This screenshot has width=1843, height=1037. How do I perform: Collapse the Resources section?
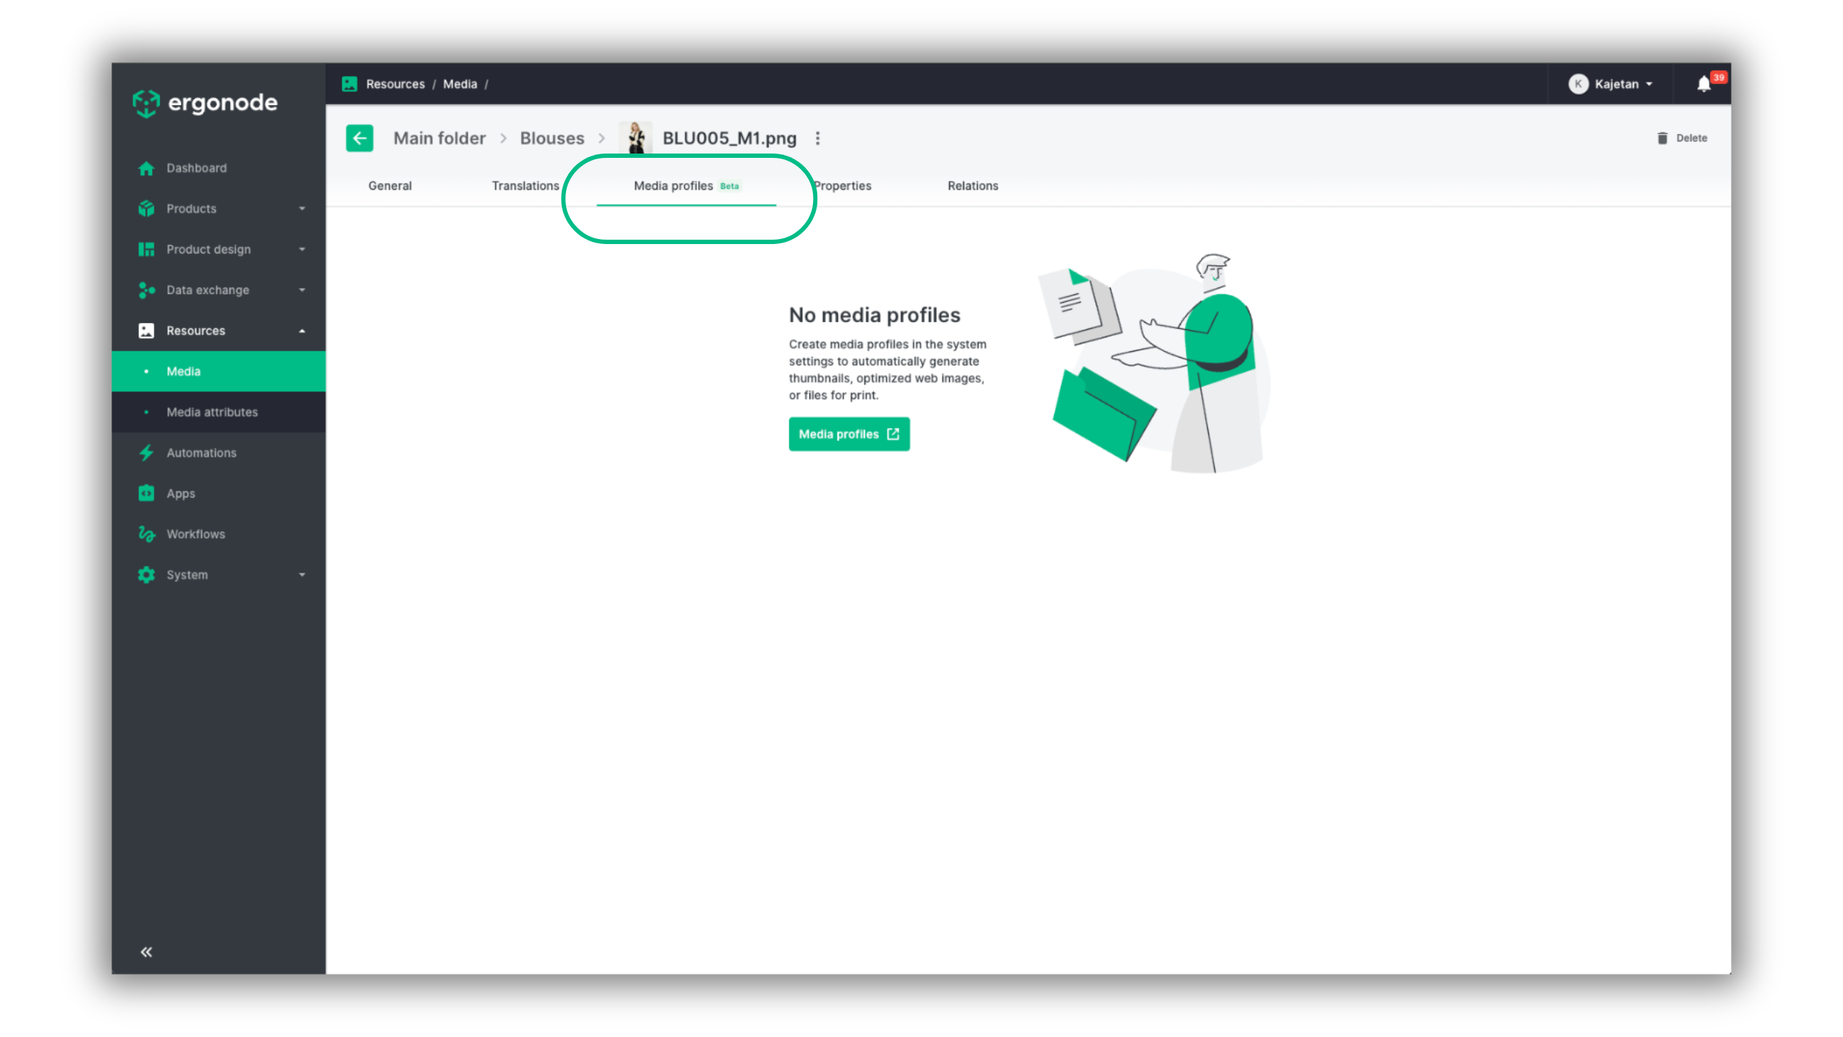tap(302, 331)
